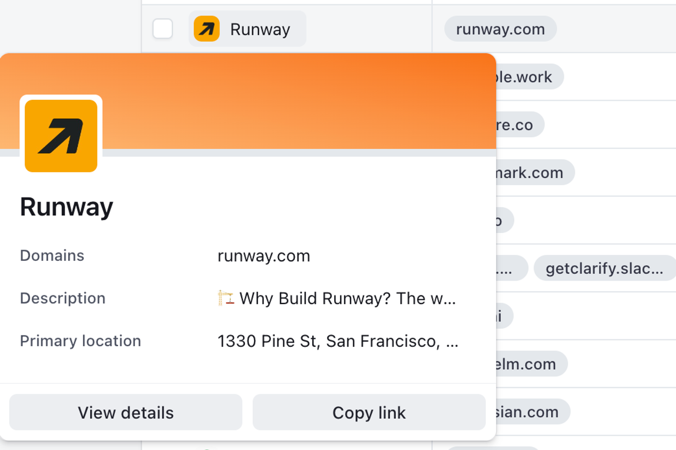Click the large Runway logo in the popup card
Viewport: 676px width, 450px height.
click(x=61, y=136)
